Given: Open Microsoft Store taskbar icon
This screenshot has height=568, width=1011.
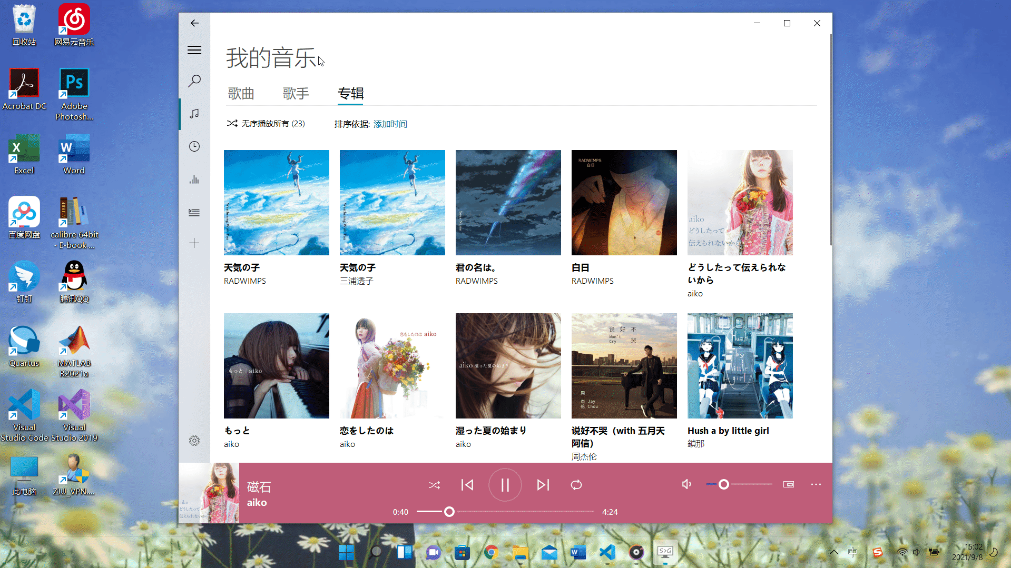Looking at the screenshot, I should [462, 552].
